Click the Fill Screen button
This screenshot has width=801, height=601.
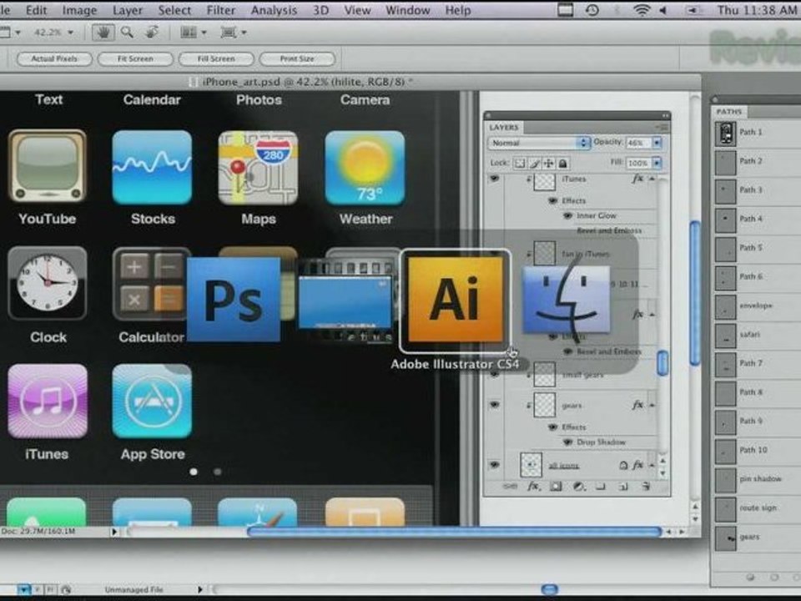pyautogui.click(x=216, y=58)
